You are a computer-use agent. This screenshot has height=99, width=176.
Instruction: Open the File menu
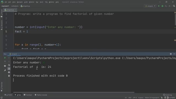pyautogui.click(x=6, y=2)
